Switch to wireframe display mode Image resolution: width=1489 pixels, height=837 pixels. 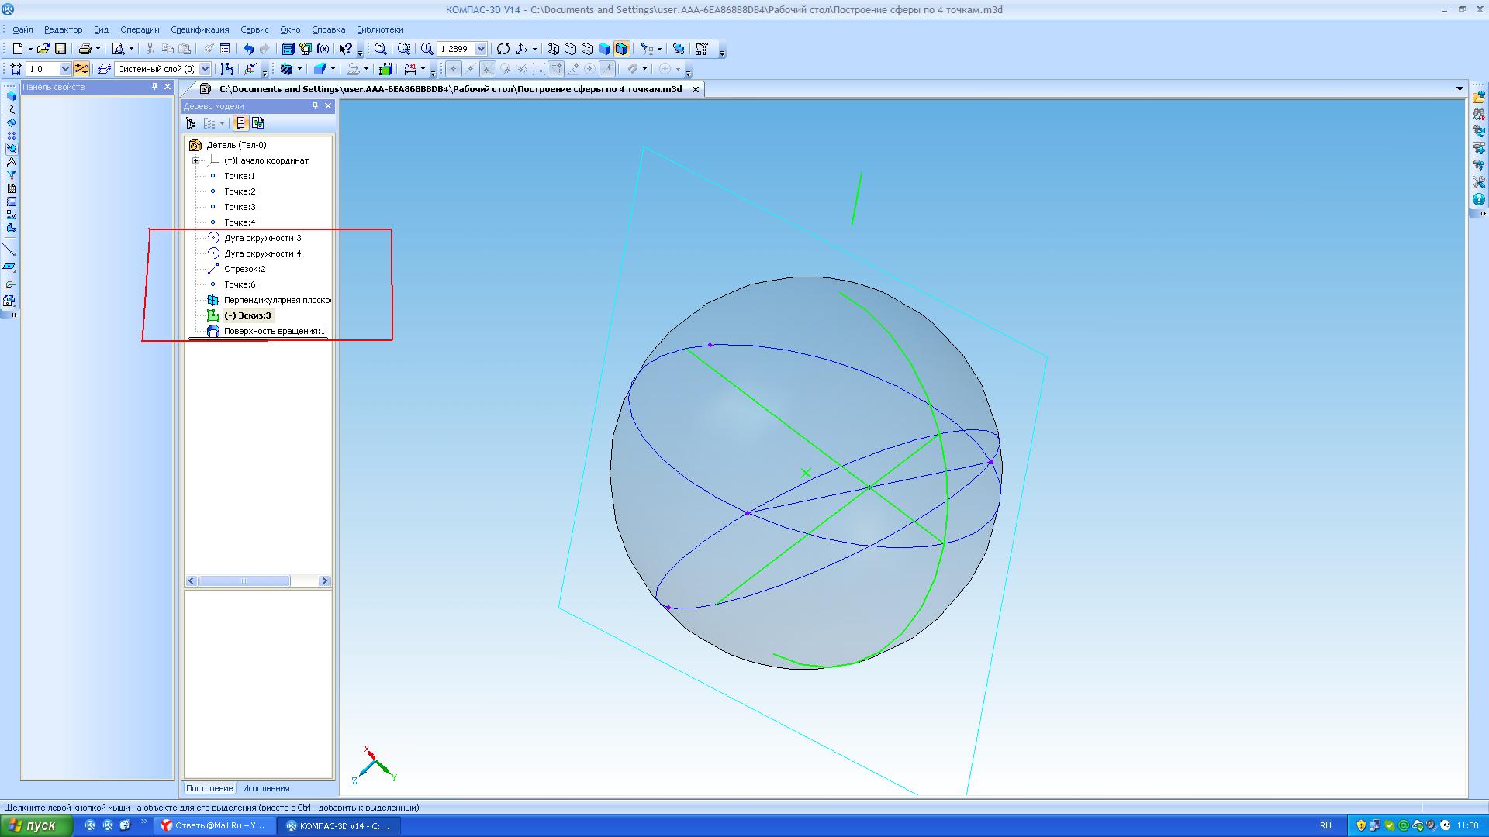553,49
